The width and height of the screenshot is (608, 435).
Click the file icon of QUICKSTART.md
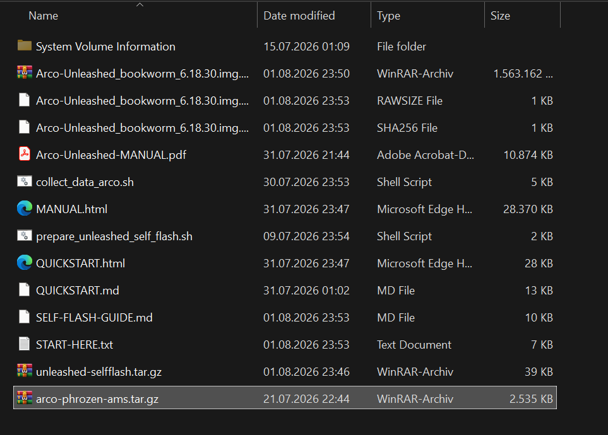pyautogui.click(x=25, y=290)
